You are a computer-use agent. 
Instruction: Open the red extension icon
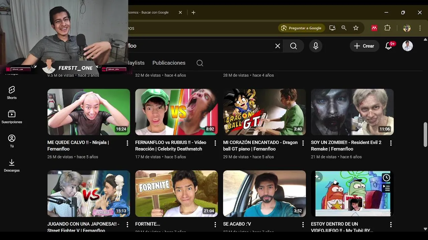pos(374,28)
